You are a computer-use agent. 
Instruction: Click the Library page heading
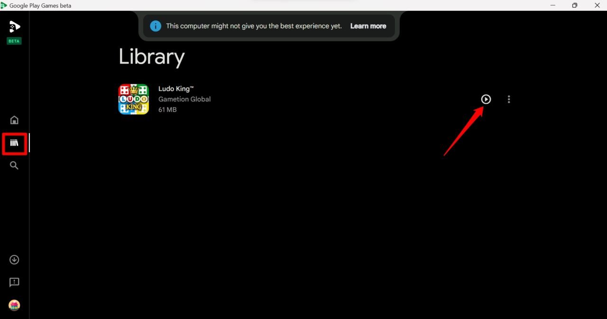pyautogui.click(x=151, y=57)
